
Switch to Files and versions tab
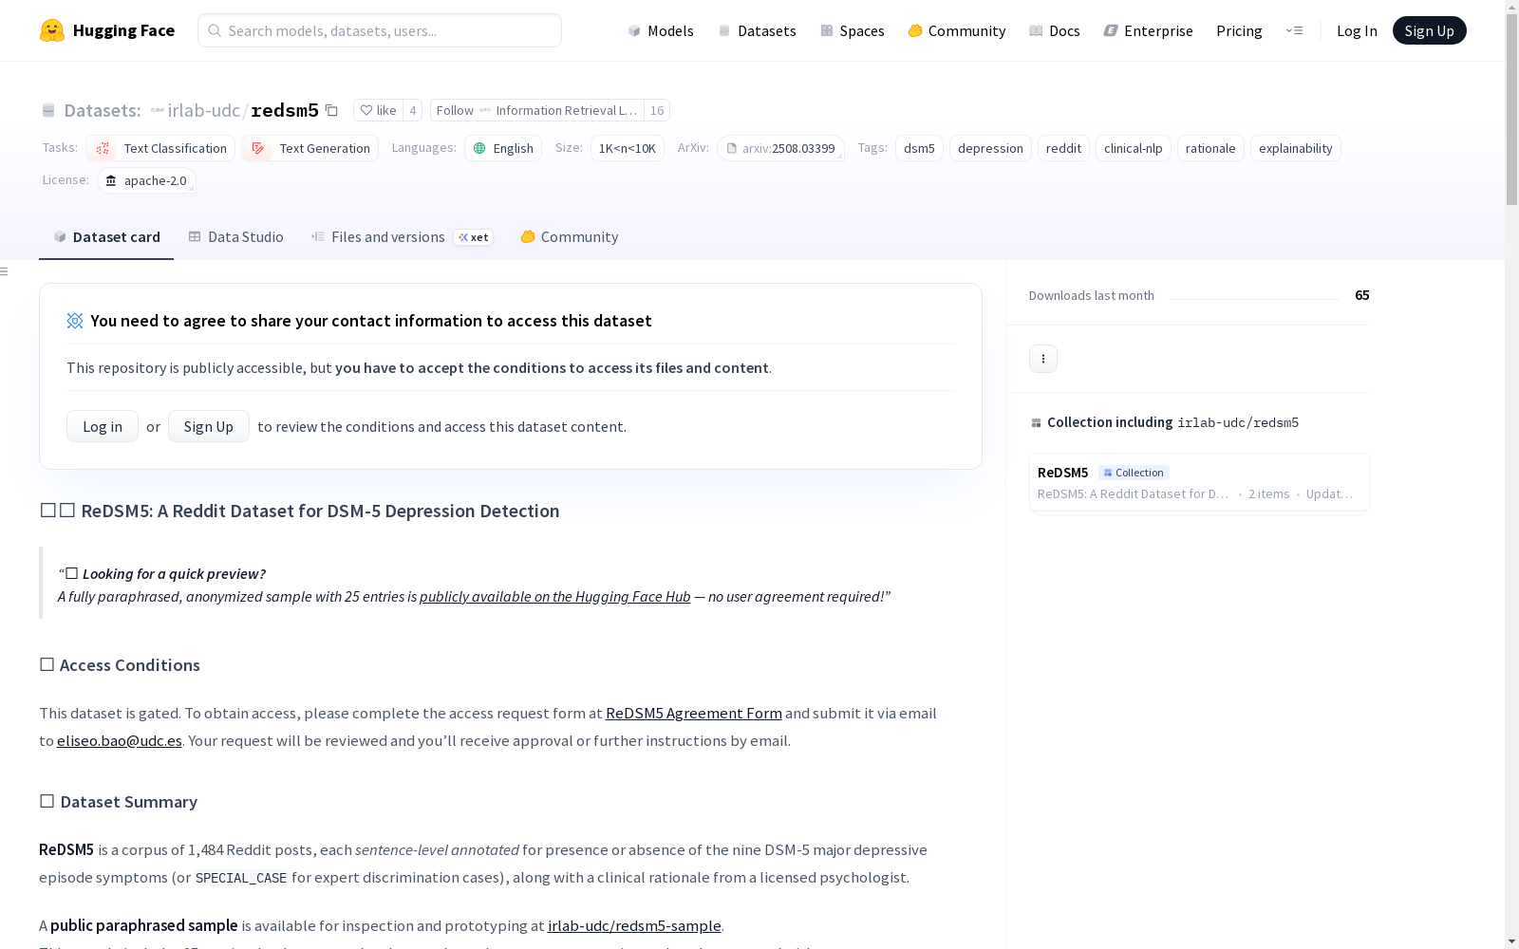(x=402, y=237)
